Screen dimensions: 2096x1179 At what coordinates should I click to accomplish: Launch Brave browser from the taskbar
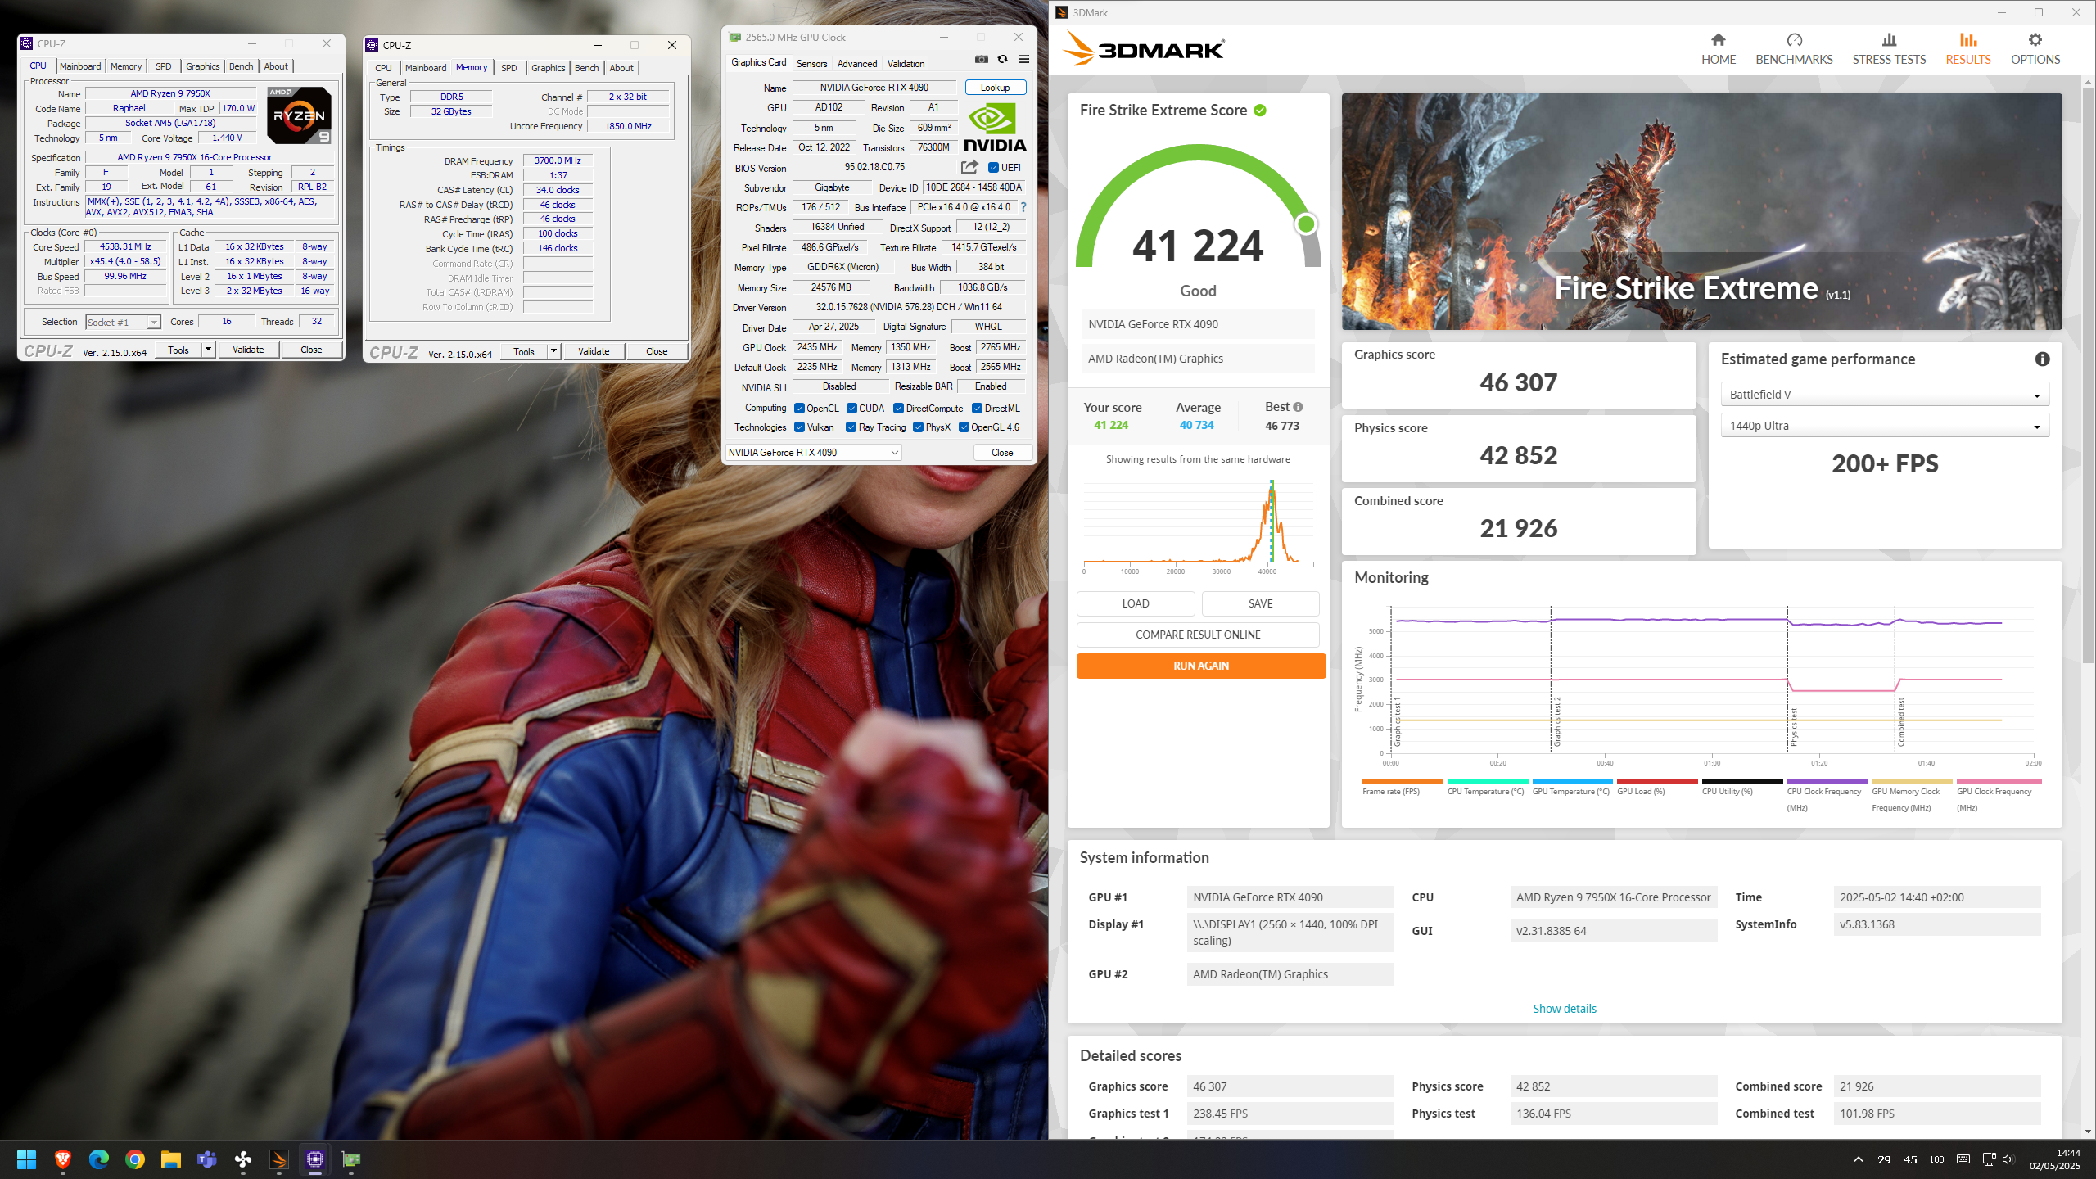(62, 1159)
